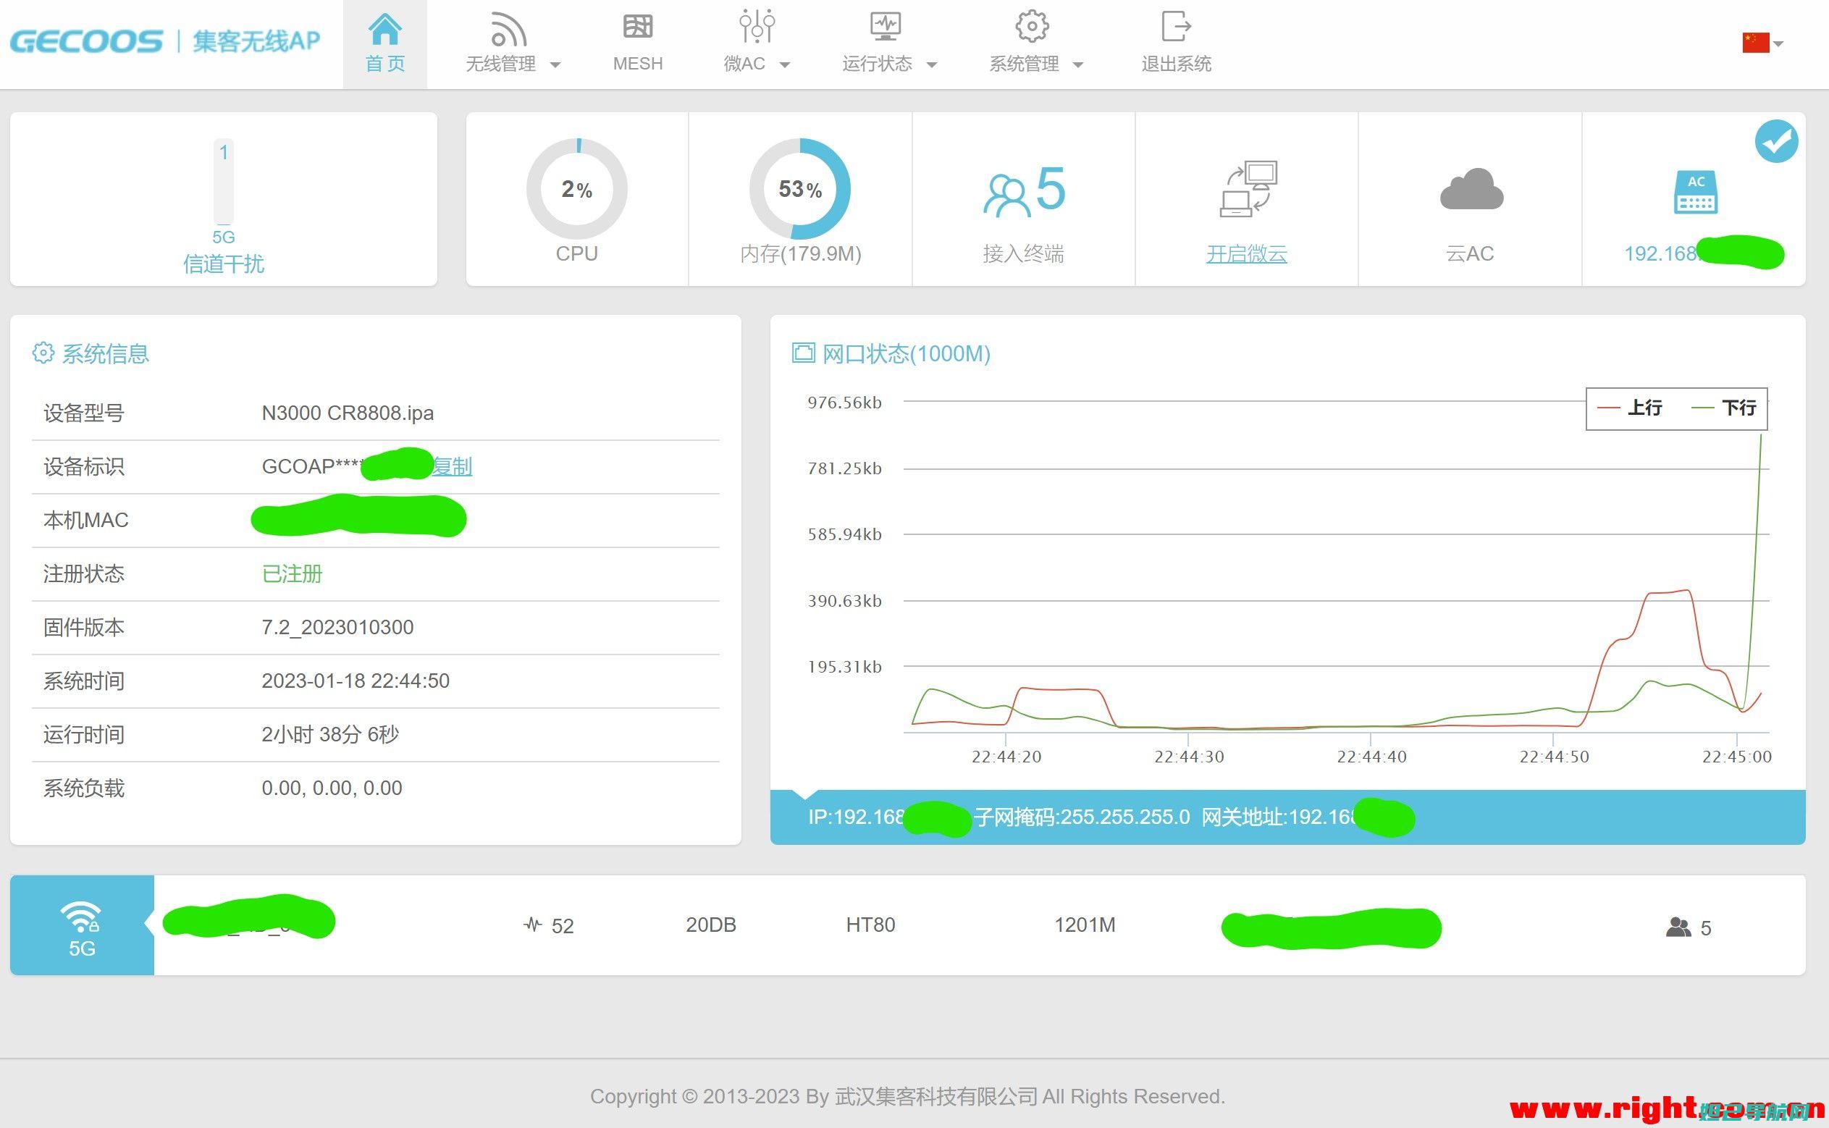Click device model N3000 CR8808.ipa
Image resolution: width=1829 pixels, height=1128 pixels.
348,413
